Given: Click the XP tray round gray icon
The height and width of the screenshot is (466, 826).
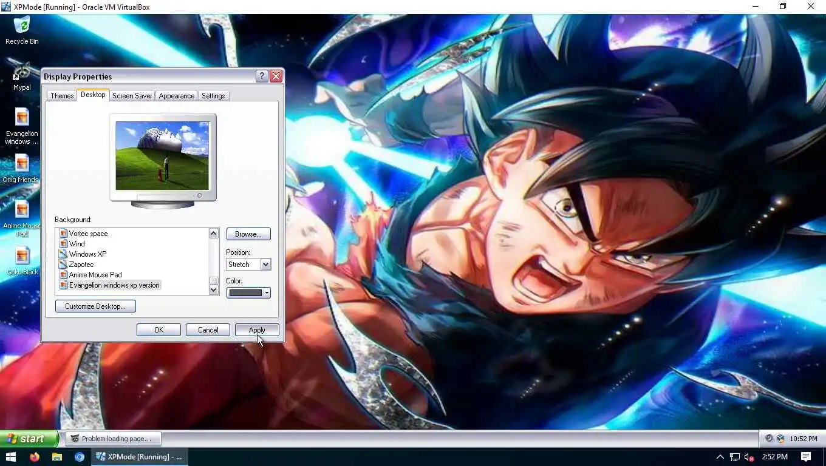Looking at the screenshot, I should (x=770, y=439).
